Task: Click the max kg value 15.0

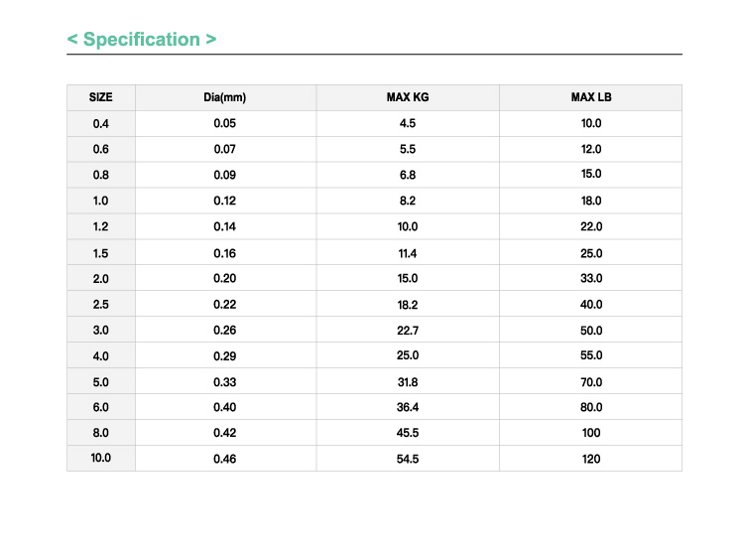Action: pyautogui.click(x=408, y=278)
